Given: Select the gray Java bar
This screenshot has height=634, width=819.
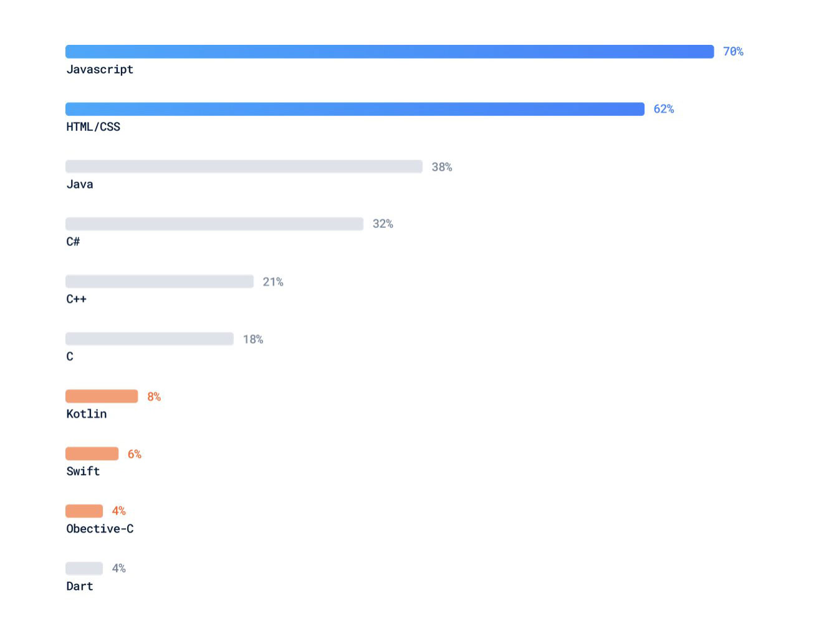Looking at the screenshot, I should click(244, 166).
